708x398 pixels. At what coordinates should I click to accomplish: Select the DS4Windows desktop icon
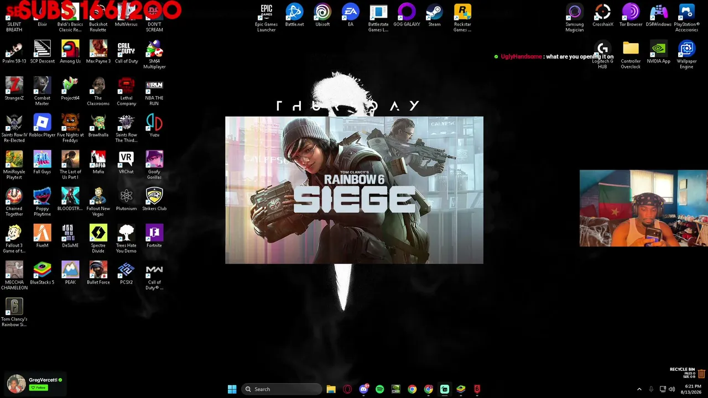pyautogui.click(x=659, y=15)
